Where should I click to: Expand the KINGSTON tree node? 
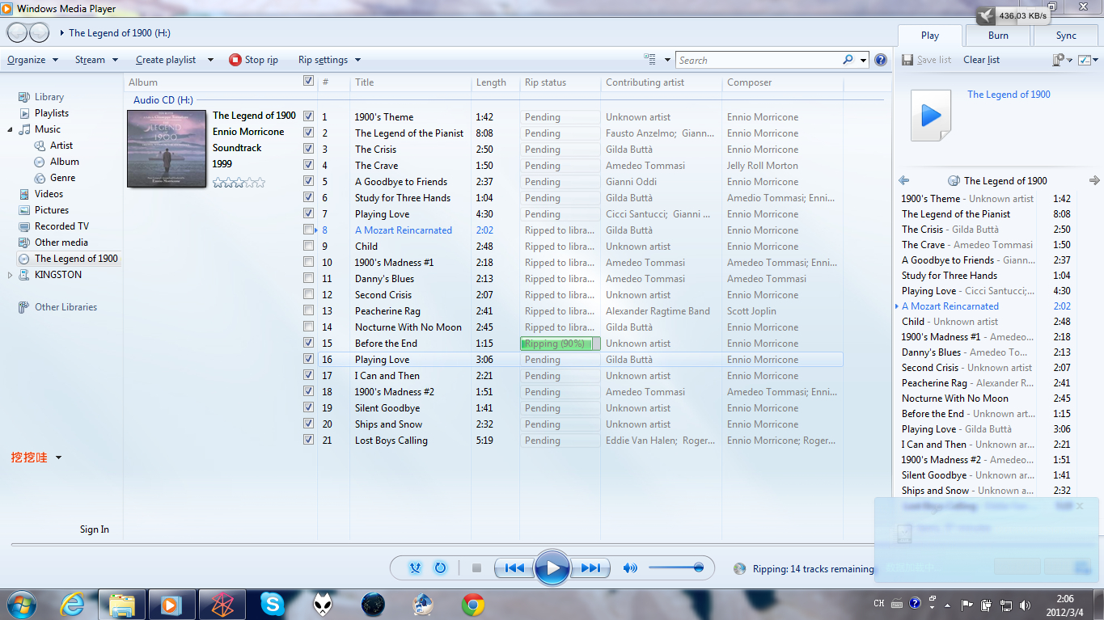click(11, 275)
